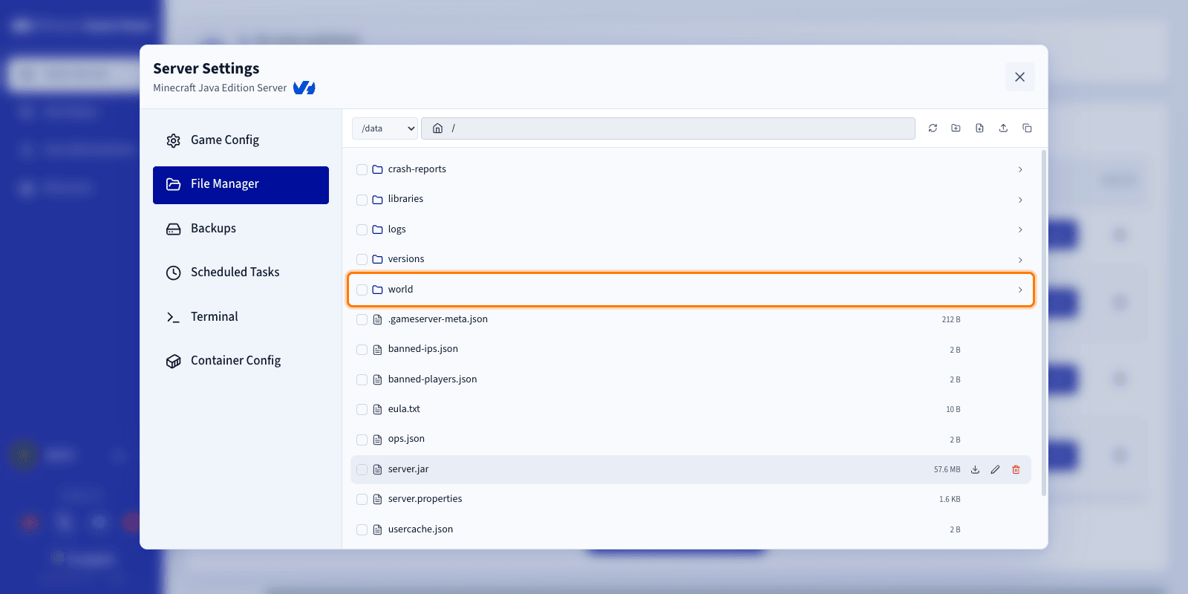The width and height of the screenshot is (1188, 594).
Task: Tick the checkbox for crash-reports folder
Action: [362, 169]
